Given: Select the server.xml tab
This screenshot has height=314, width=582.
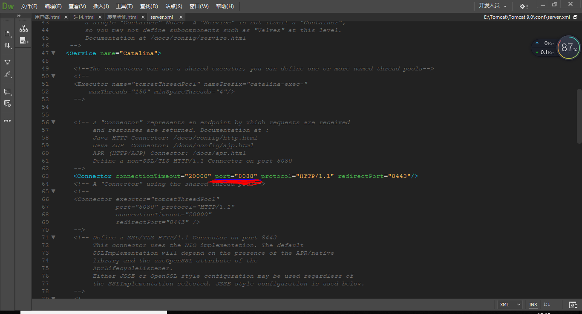Looking at the screenshot, I should coord(161,17).
